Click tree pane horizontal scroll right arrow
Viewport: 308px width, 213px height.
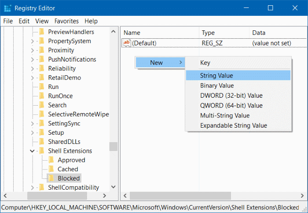point(105,196)
